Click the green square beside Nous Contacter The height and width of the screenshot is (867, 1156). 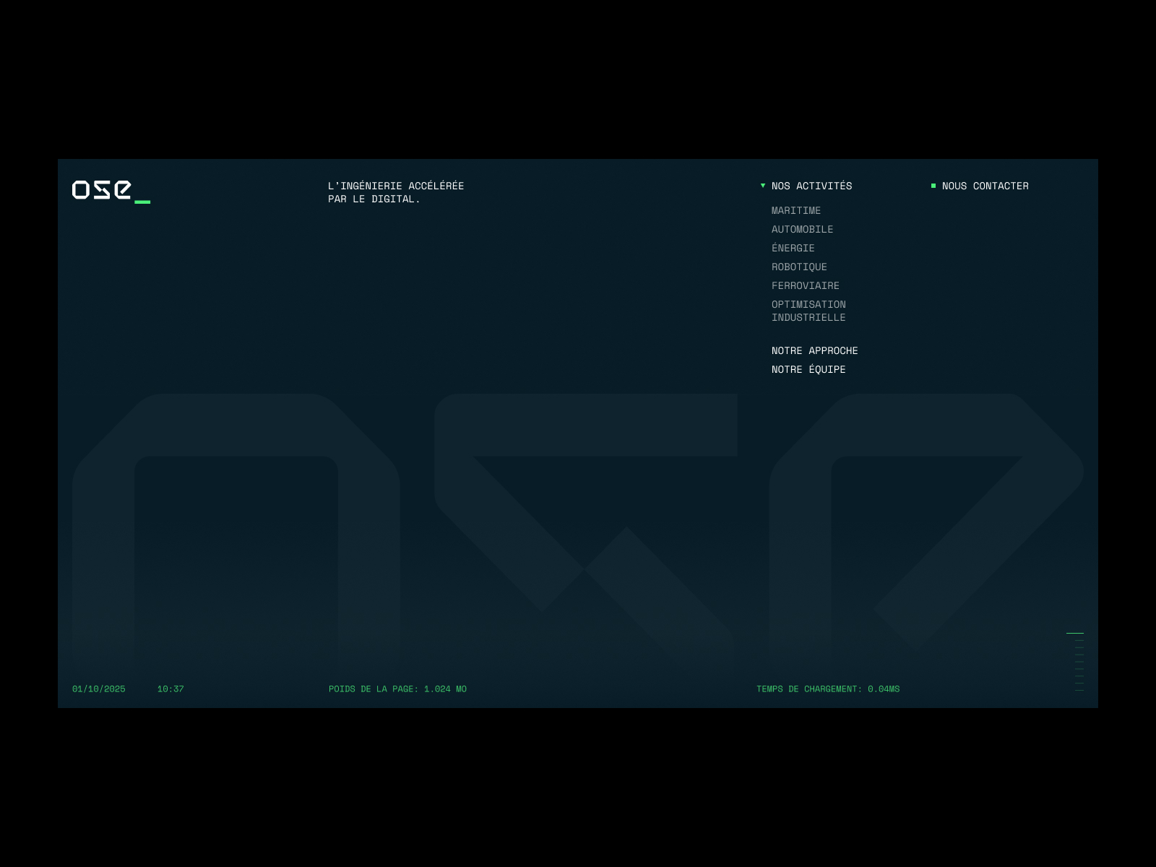(933, 186)
